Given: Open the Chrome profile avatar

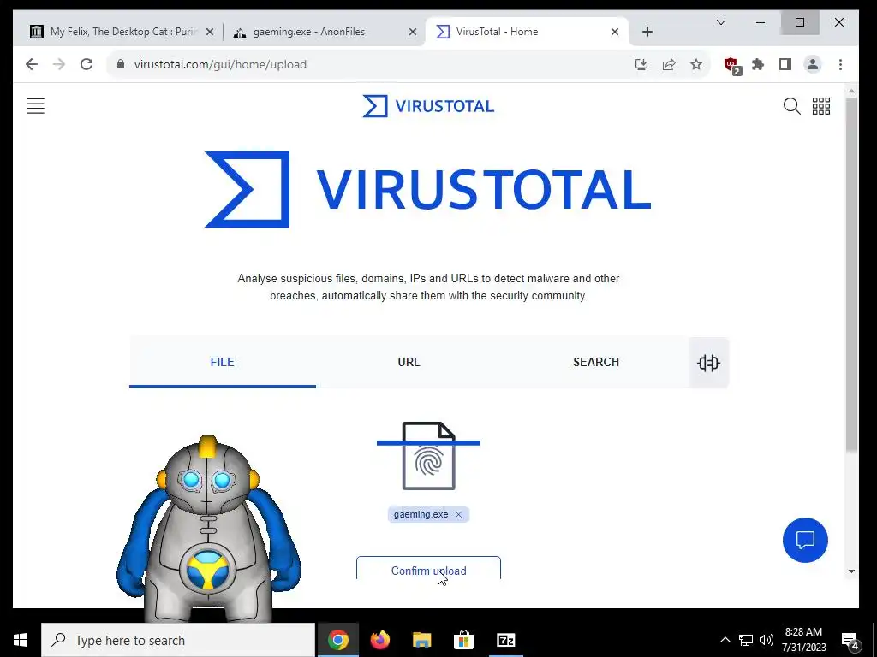Looking at the screenshot, I should [813, 65].
